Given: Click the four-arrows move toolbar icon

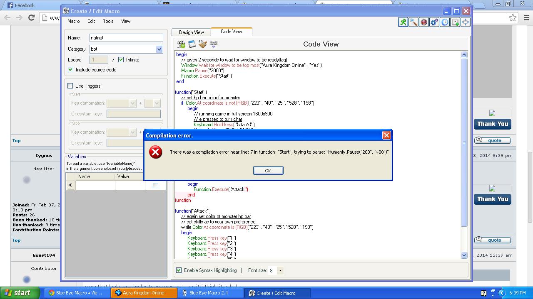Looking at the screenshot, I should click(465, 22).
